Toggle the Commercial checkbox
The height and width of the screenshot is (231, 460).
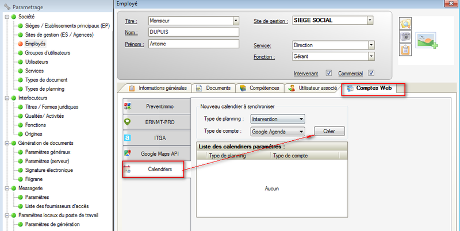(371, 73)
